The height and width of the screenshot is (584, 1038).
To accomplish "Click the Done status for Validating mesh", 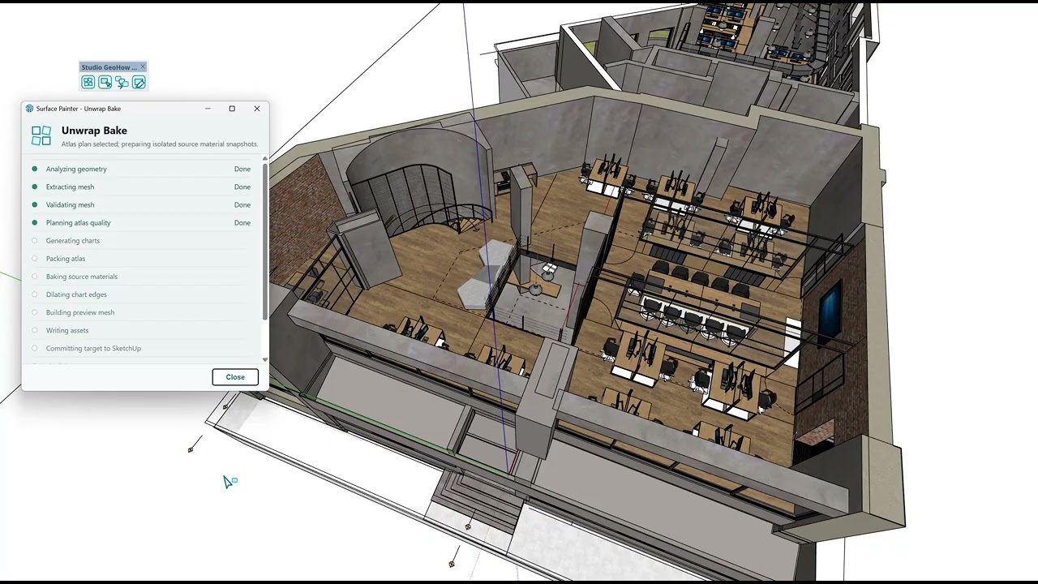I will tap(242, 204).
